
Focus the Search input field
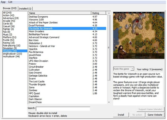tap(63, 109)
